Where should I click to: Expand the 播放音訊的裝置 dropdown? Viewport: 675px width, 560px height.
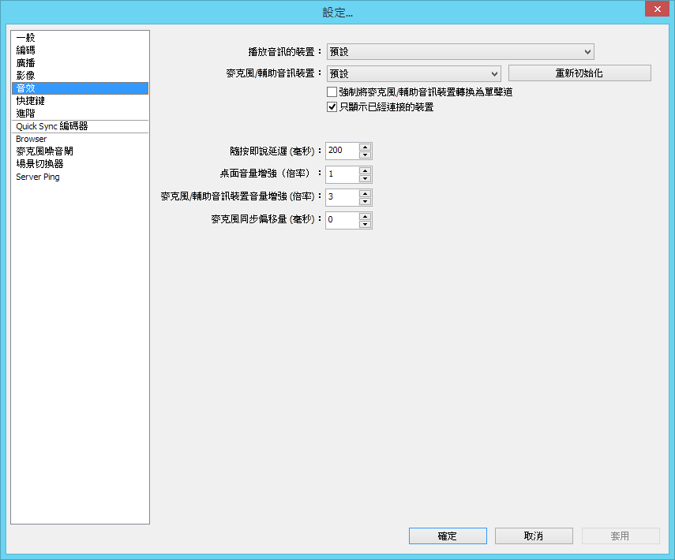pos(460,52)
